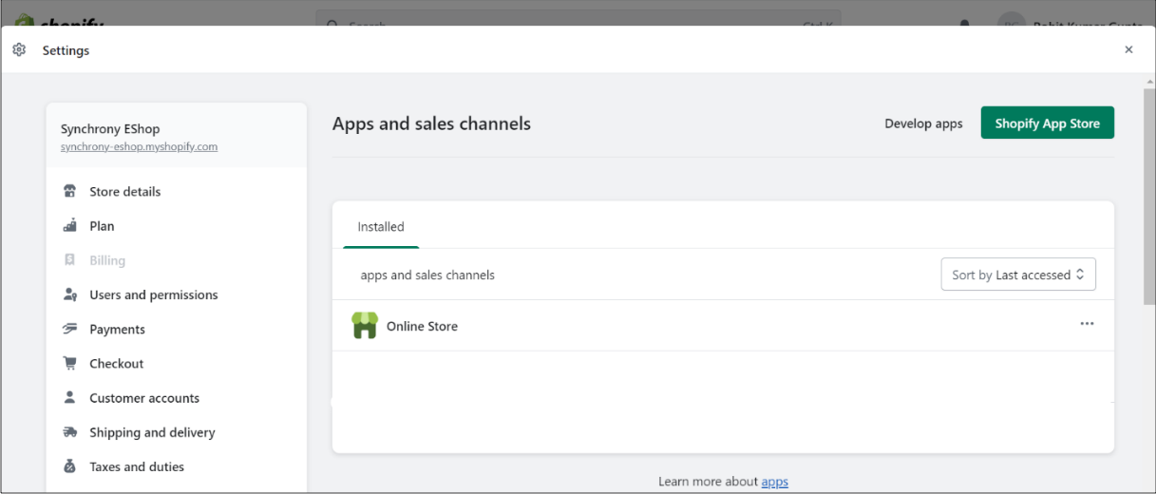Screen dimensions: 1156x494
Task: Click the Plan chart icon
Action: coord(69,226)
